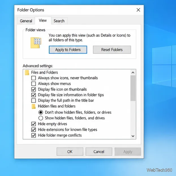Confirm with the OK button
This screenshot has width=176, height=176.
click(x=70, y=152)
